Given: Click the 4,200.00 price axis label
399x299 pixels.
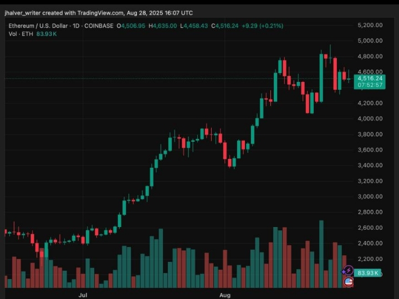Looking at the screenshot, I should click(x=370, y=103).
